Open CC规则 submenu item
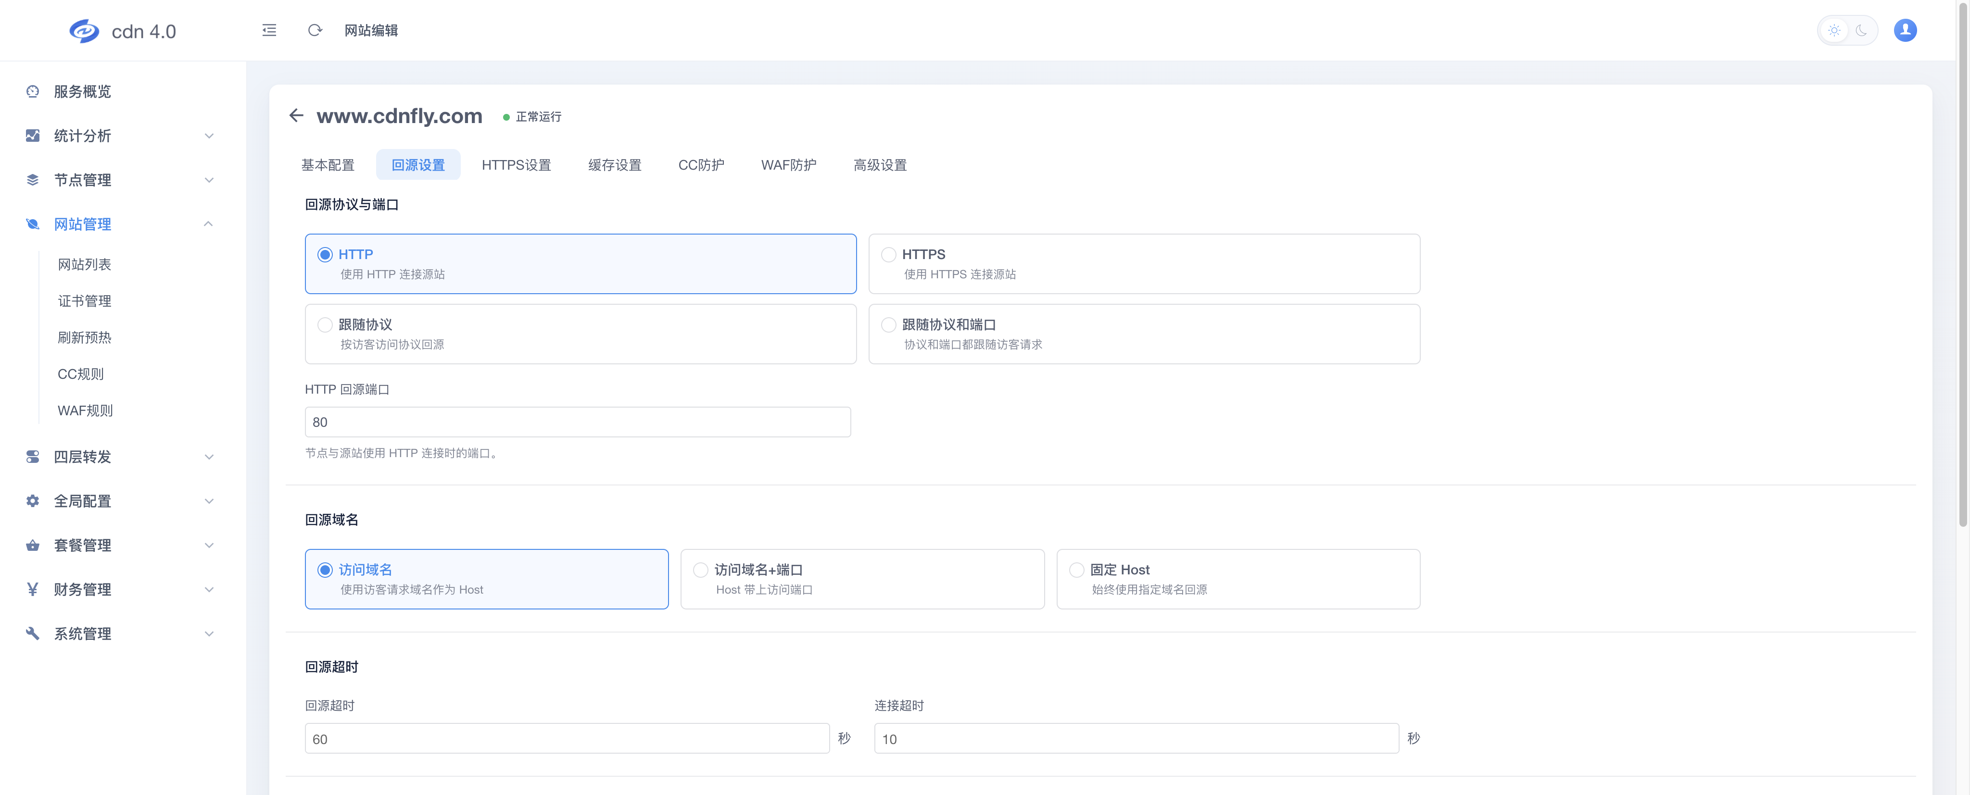This screenshot has height=795, width=1970. tap(80, 374)
